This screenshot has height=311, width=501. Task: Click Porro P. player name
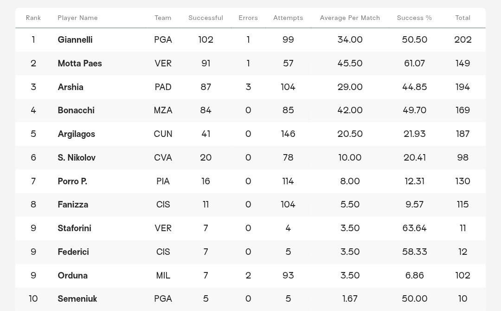click(72, 181)
